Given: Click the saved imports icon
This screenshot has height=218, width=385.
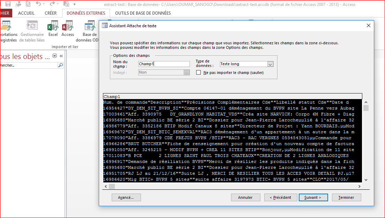Looking at the screenshot, I should pyautogui.click(x=6, y=25).
